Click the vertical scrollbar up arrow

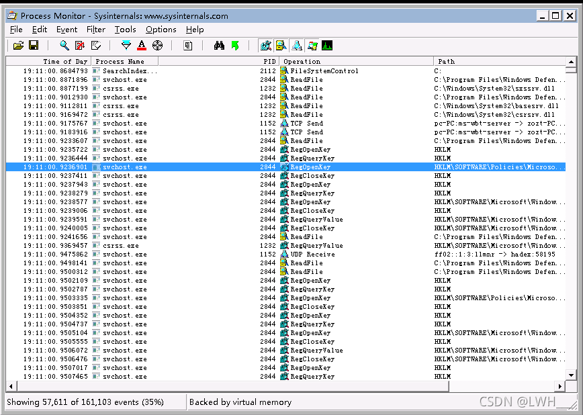click(x=571, y=62)
